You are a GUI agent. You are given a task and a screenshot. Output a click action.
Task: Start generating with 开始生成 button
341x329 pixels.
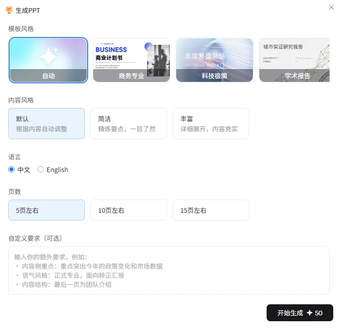[x=300, y=313]
